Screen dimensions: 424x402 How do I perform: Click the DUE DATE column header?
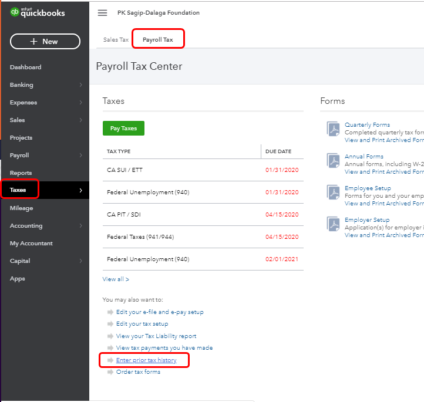(x=278, y=151)
